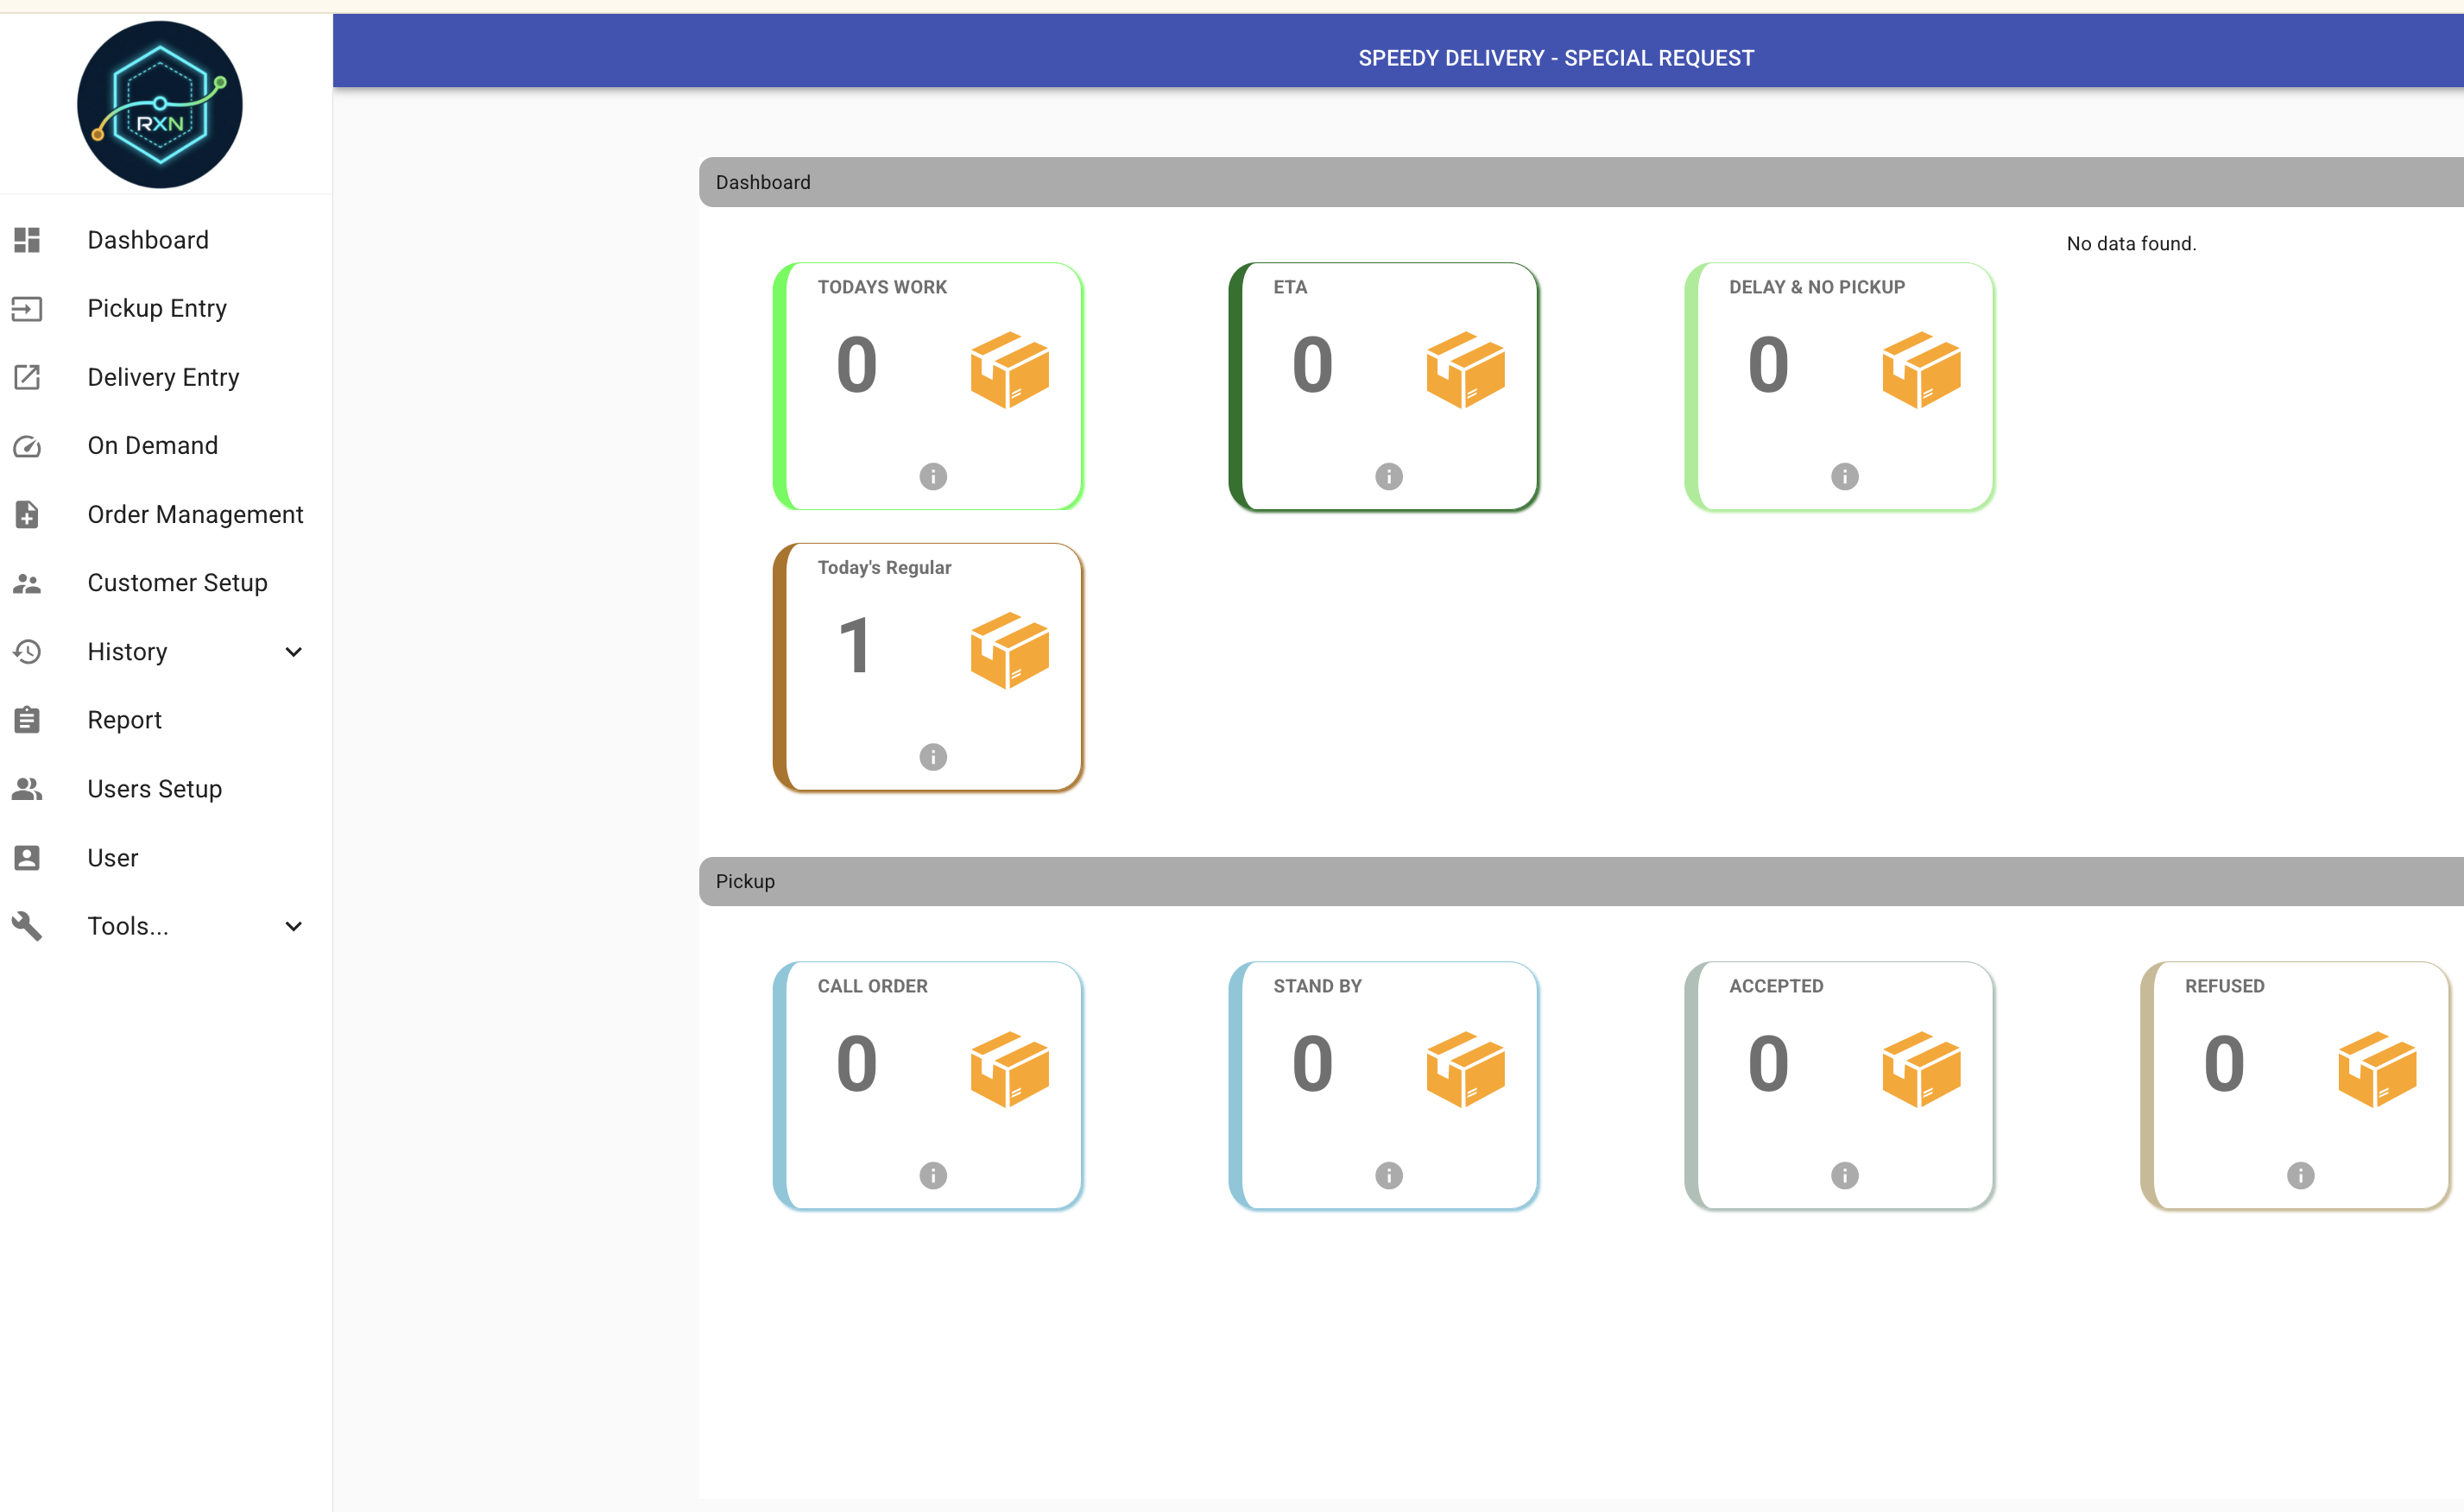
Task: Select User in the sidebar
Action: pyautogui.click(x=112, y=858)
